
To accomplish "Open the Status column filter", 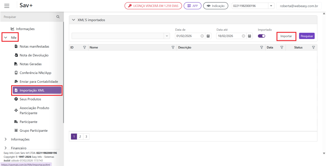I will coord(313,48).
